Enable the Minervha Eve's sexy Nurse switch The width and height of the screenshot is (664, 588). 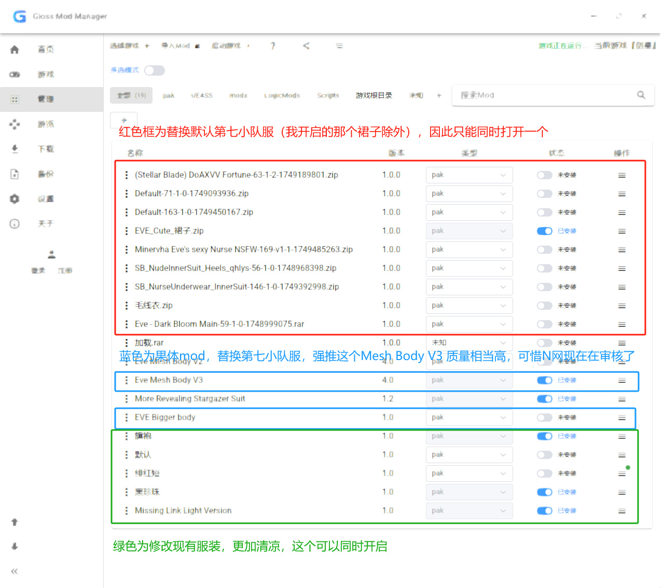tap(544, 250)
